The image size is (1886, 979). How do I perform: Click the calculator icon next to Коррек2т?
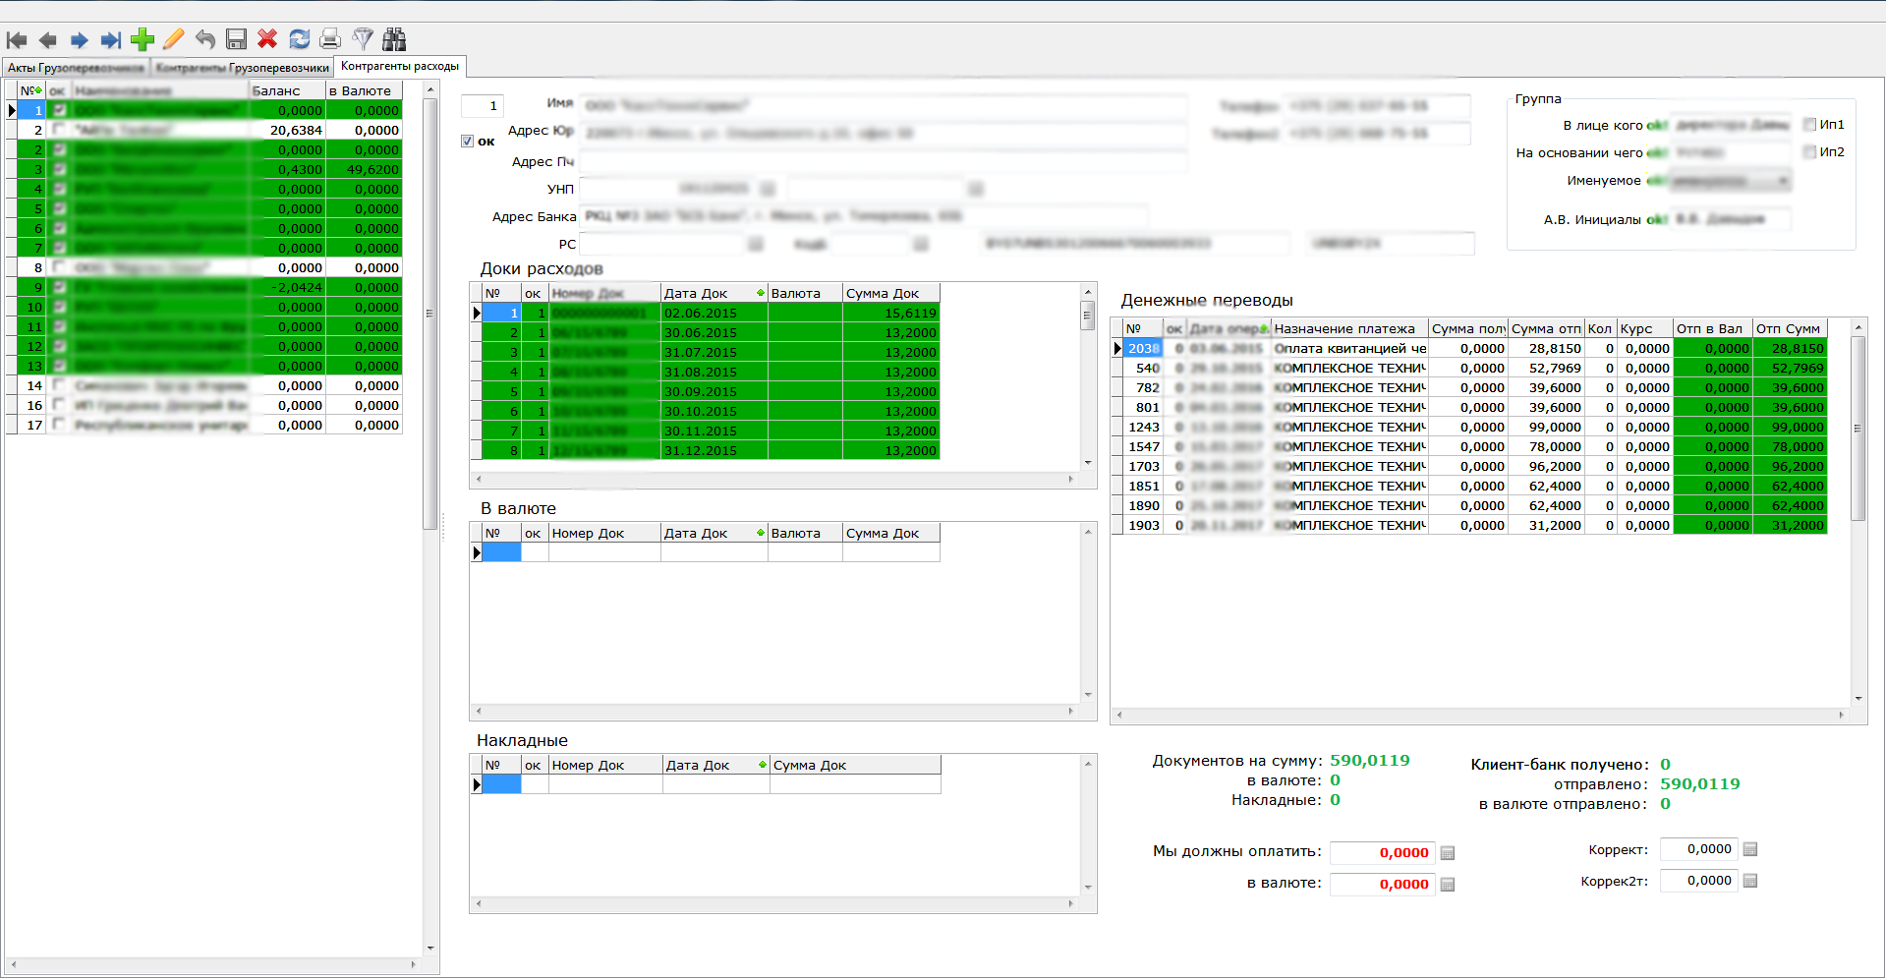click(x=1750, y=881)
